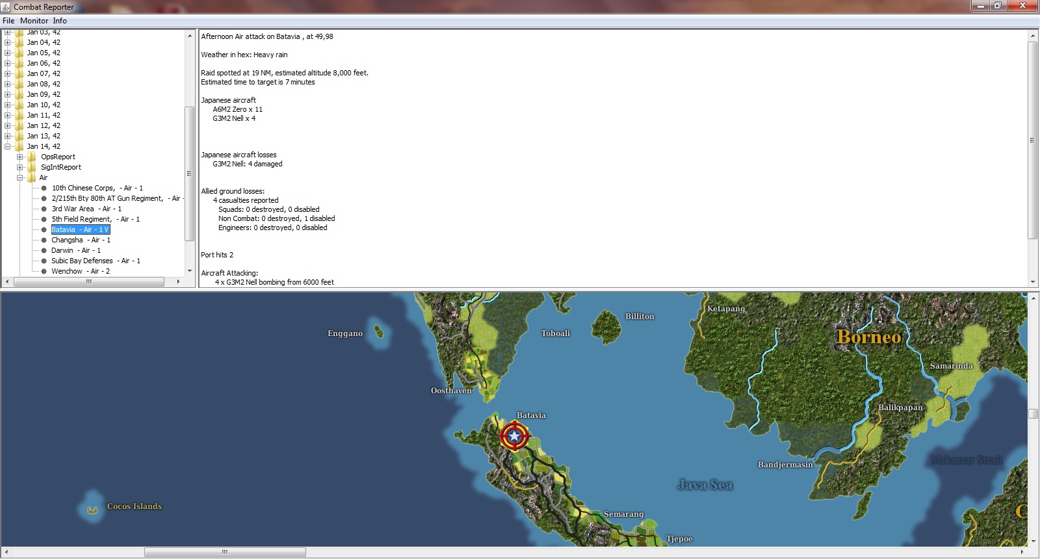1040x559 pixels.
Task: Click the bullet icon for Wenchow
Action: tap(44, 271)
